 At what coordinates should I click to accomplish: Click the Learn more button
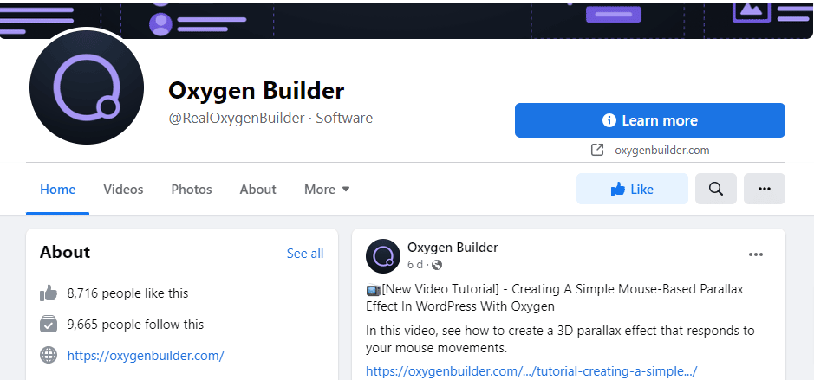pyautogui.click(x=650, y=120)
